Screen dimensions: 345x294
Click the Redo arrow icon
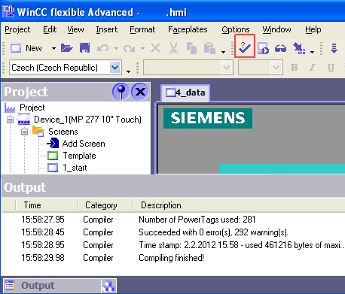[x=130, y=48]
